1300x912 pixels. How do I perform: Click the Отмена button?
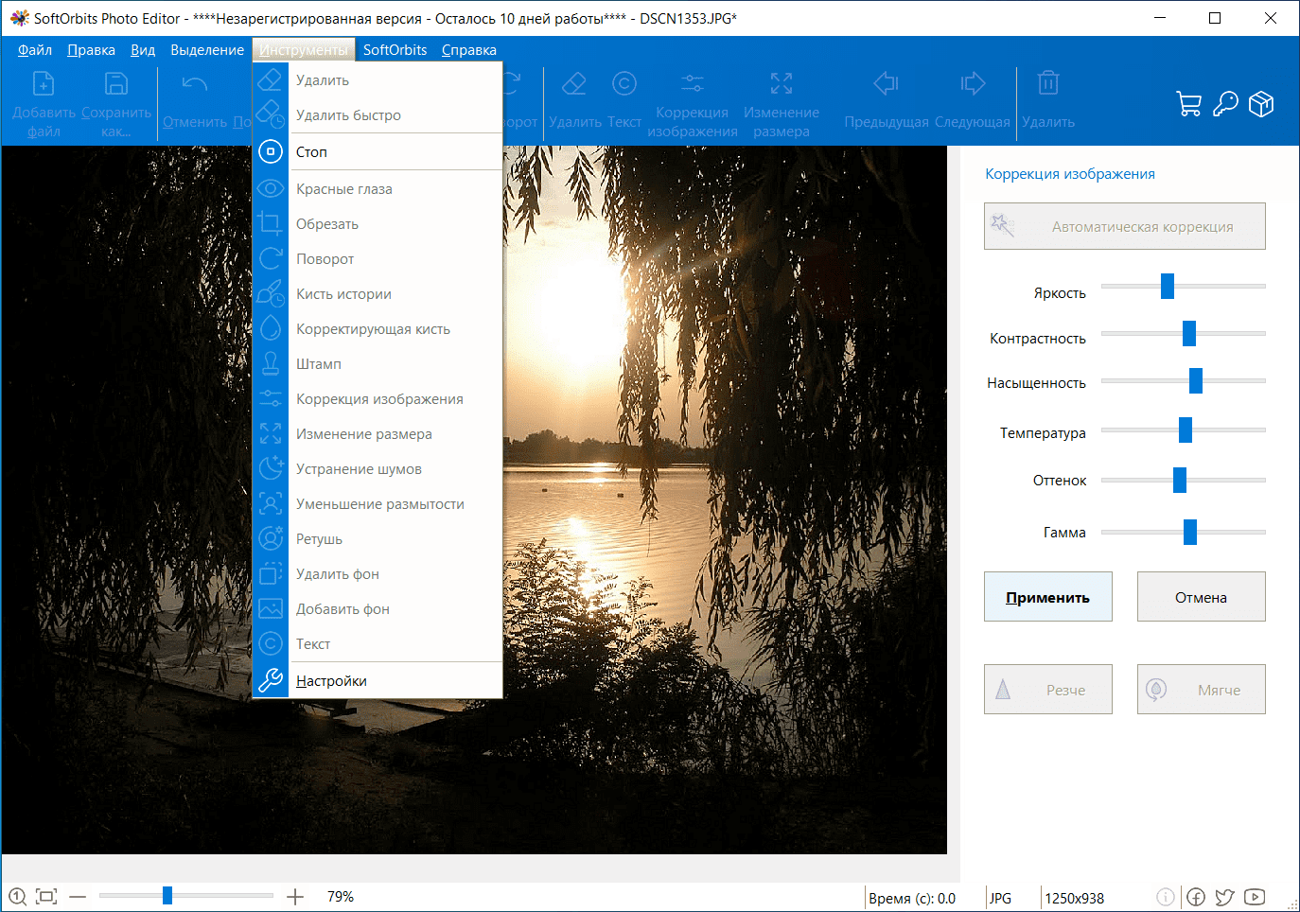click(x=1202, y=597)
